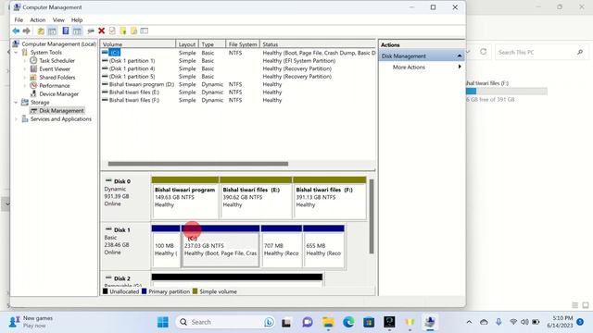
Task: Click the vertical scrollbar of the disk view
Action: click(x=372, y=216)
